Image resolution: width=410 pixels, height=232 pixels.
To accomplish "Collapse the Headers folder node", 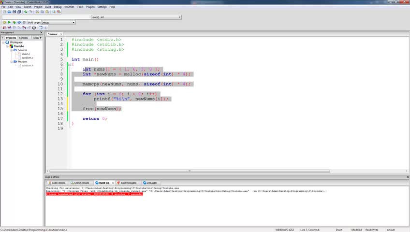I will 12,62.
